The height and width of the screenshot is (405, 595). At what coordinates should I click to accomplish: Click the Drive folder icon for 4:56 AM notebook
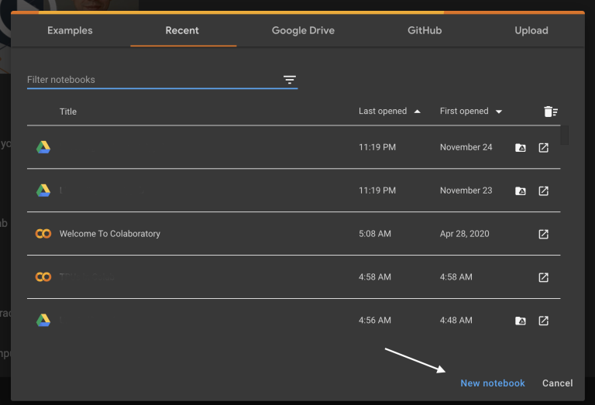521,321
